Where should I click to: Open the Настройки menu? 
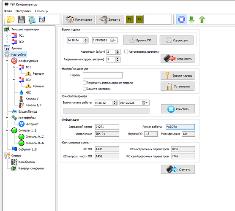pyautogui.click(x=23, y=11)
